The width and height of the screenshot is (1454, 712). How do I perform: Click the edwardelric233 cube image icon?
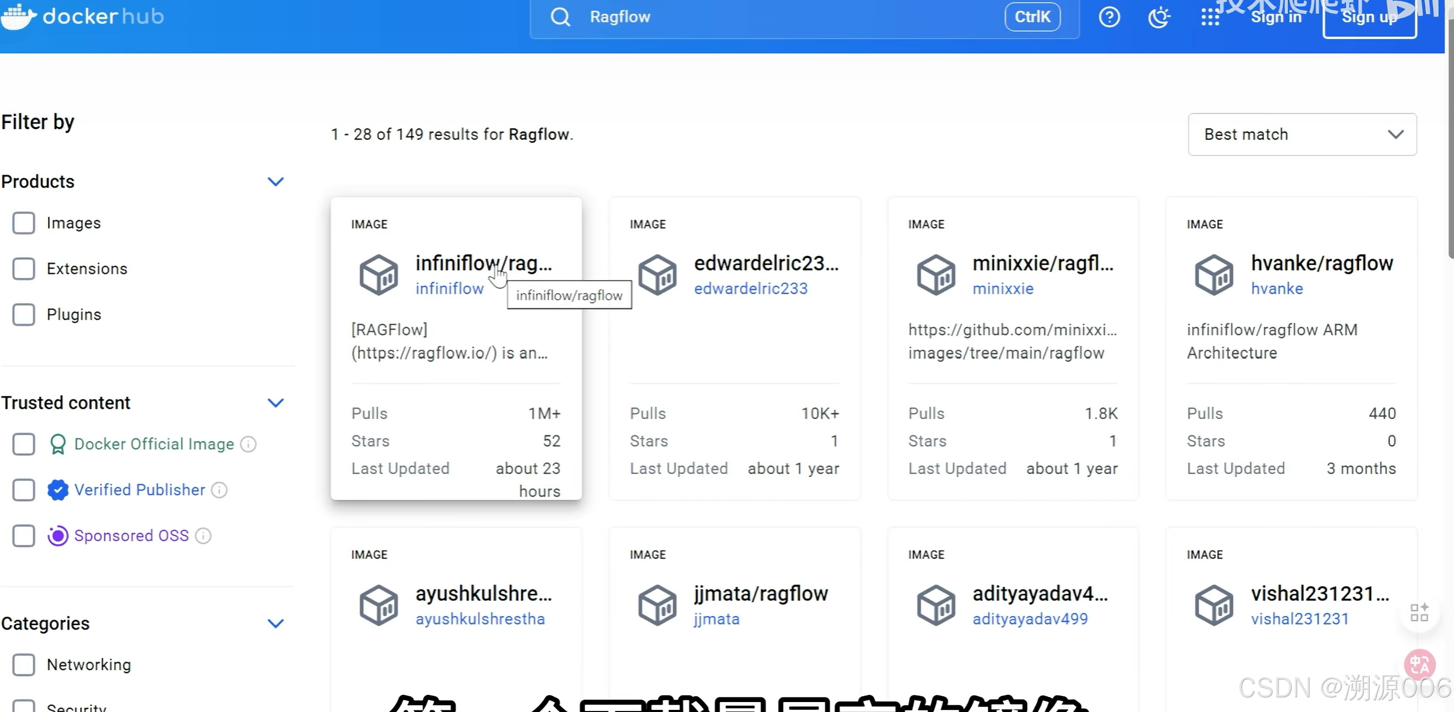click(657, 275)
